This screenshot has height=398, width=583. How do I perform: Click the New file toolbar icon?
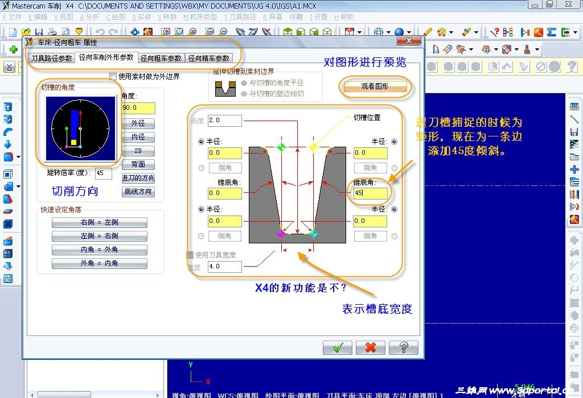point(13,32)
